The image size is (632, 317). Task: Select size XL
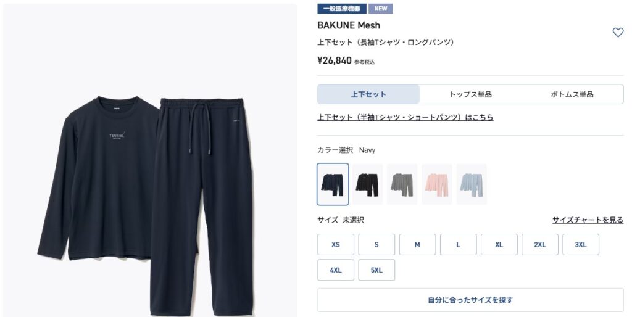499,244
